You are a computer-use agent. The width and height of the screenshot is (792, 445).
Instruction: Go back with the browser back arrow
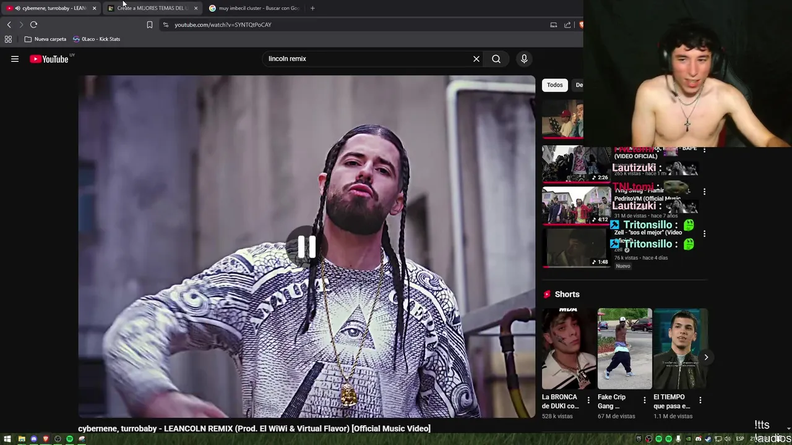click(x=9, y=25)
